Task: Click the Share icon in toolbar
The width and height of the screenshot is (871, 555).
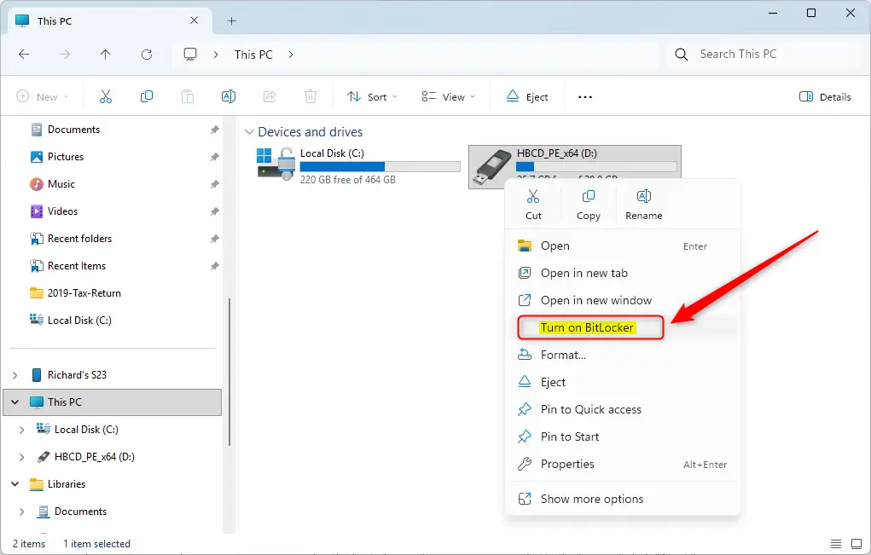Action: coord(270,96)
